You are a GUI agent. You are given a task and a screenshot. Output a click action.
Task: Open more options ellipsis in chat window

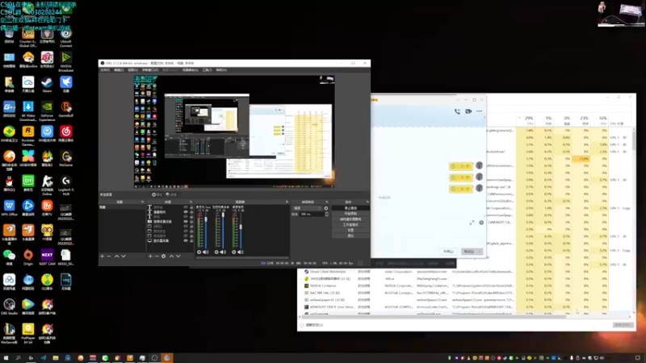(479, 111)
